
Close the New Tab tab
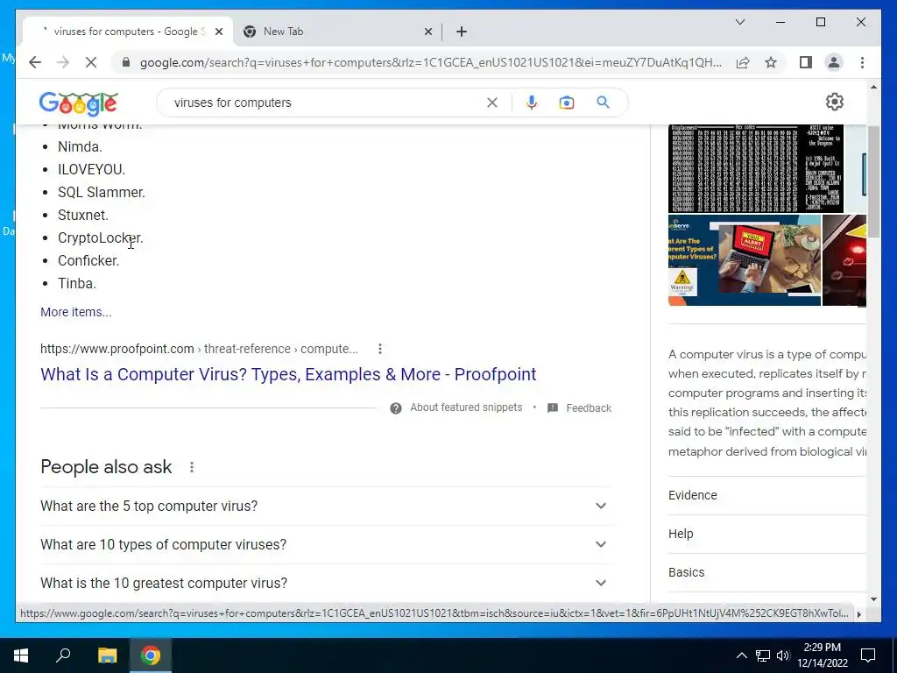(427, 32)
